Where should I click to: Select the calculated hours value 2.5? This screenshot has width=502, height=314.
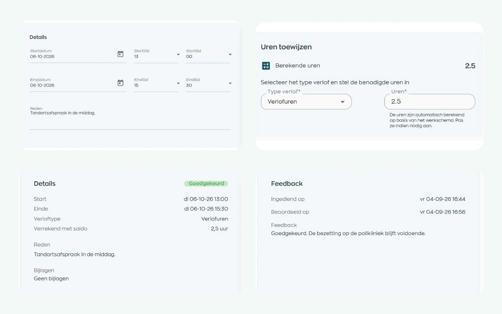coord(470,66)
